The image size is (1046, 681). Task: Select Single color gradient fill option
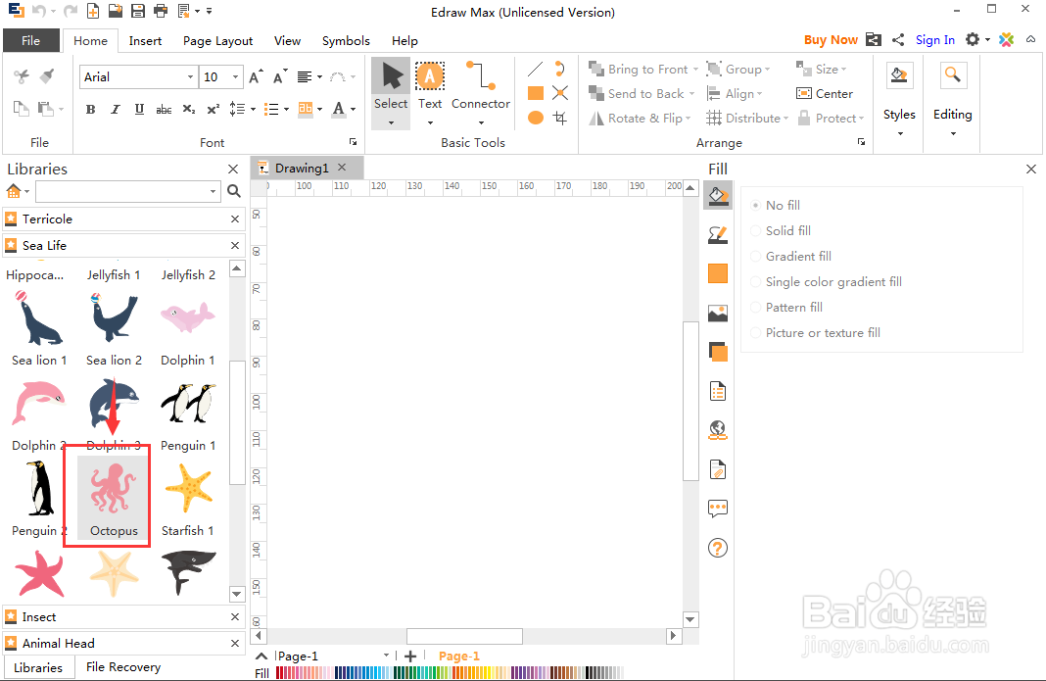pos(826,282)
